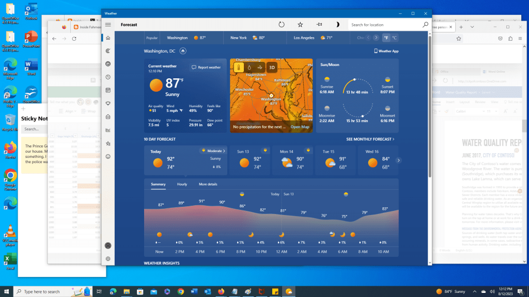The image size is (529, 297).
Task: Select the precipitation overlay on the weather map
Action: pos(248,68)
